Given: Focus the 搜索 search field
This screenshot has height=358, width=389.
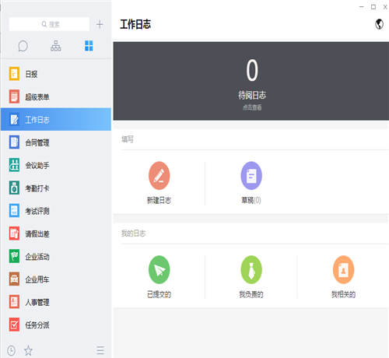Looking at the screenshot, I should point(49,24).
